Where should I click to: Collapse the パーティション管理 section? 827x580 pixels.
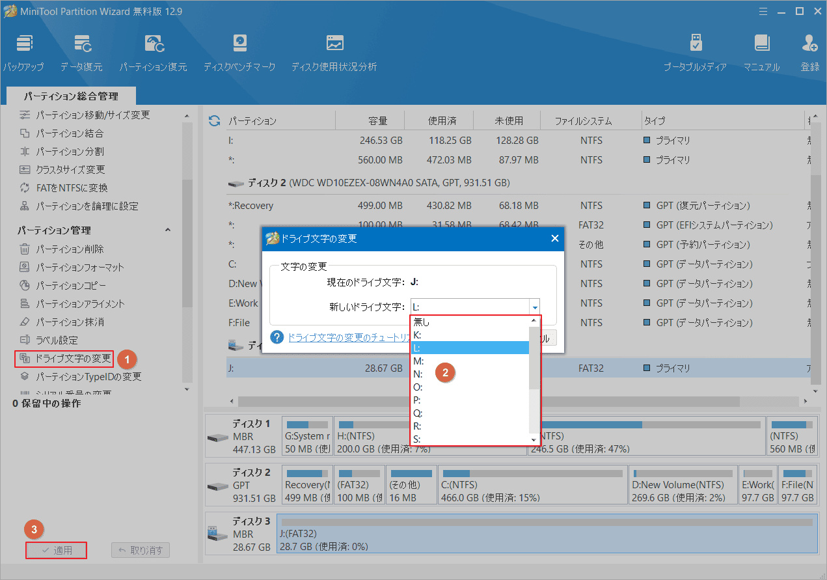(x=168, y=230)
